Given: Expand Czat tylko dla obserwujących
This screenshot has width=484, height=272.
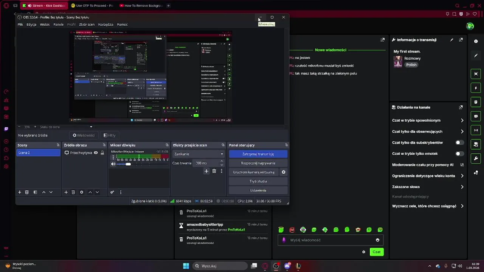Looking at the screenshot, I should [x=462, y=131].
